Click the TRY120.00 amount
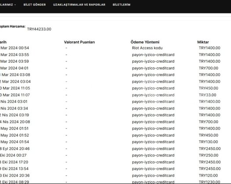 (x=208, y=176)
